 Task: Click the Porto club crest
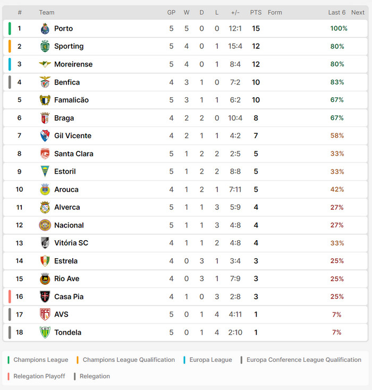tap(45, 29)
